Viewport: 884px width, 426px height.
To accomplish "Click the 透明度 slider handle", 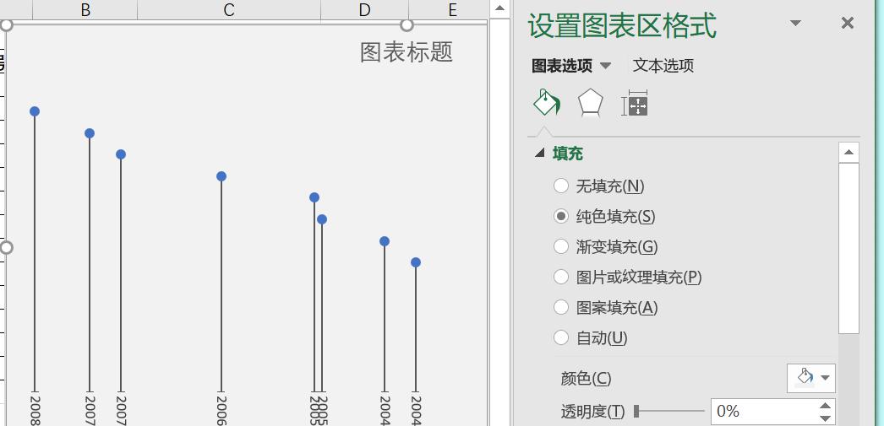I will 636,412.
